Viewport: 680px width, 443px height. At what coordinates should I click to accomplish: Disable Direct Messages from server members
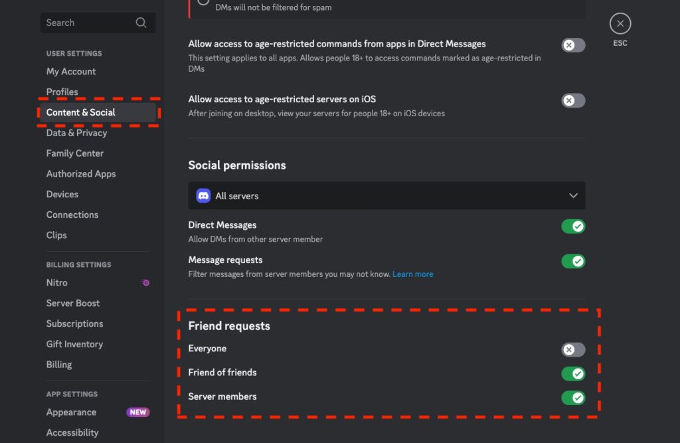click(573, 226)
